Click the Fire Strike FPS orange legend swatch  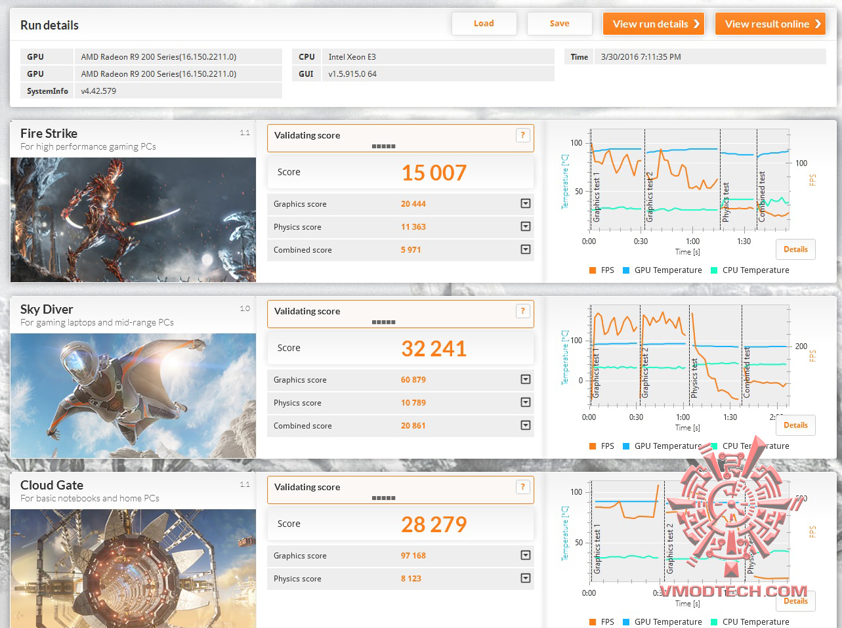click(593, 270)
